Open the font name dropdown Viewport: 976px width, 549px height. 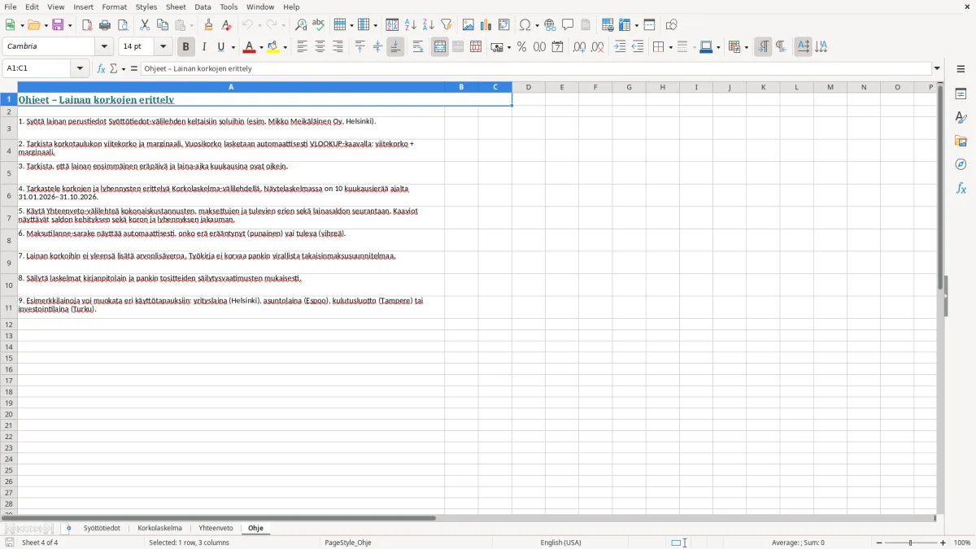click(x=104, y=46)
